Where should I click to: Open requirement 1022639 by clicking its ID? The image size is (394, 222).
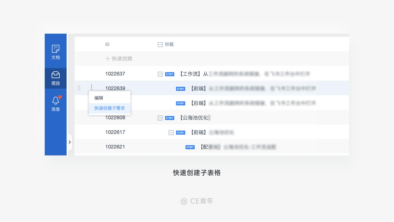[x=115, y=88]
